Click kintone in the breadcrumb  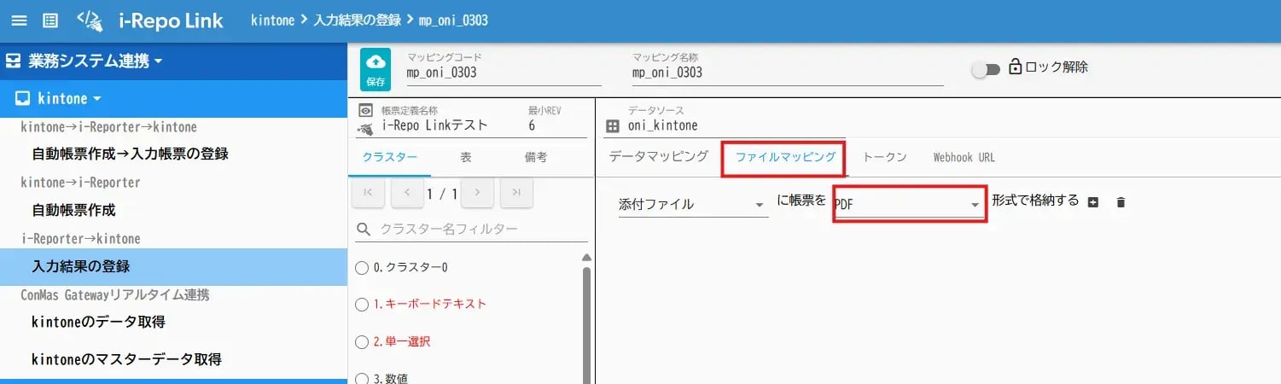coord(273,20)
